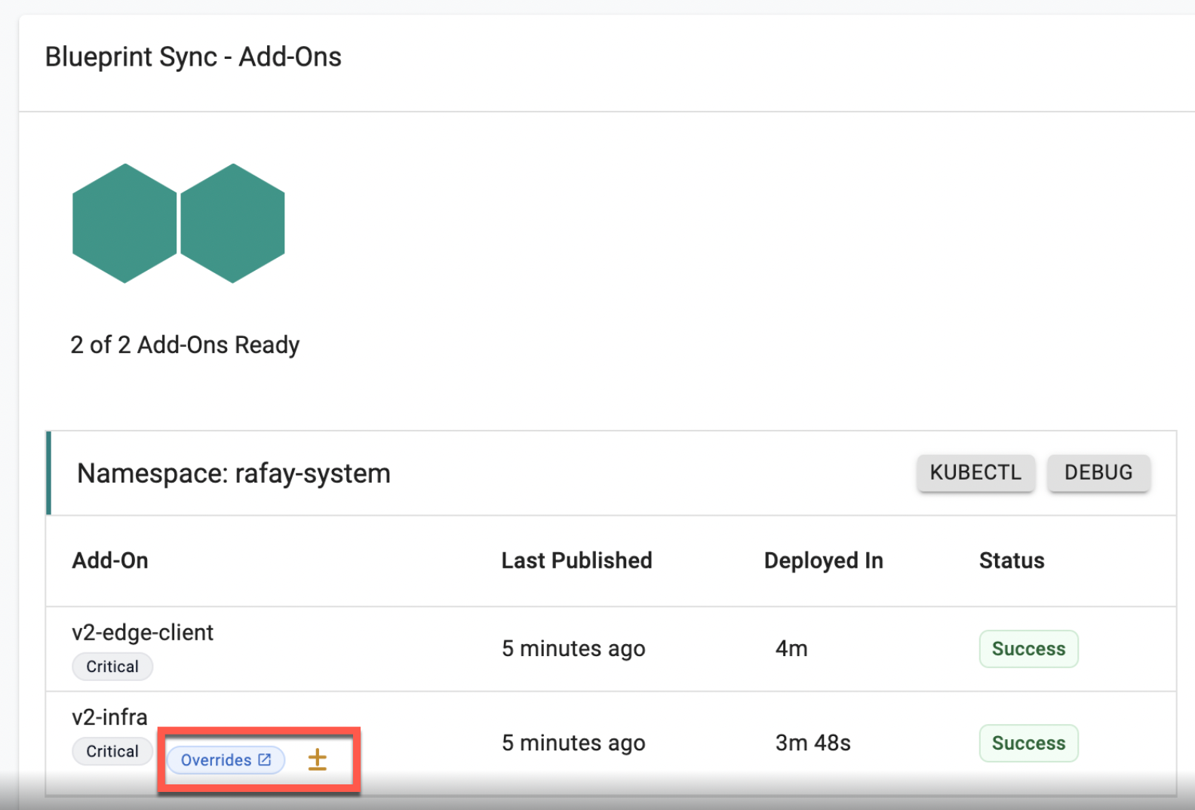Select the v2-edge-client add-on name
The image size is (1195, 810).
click(143, 632)
